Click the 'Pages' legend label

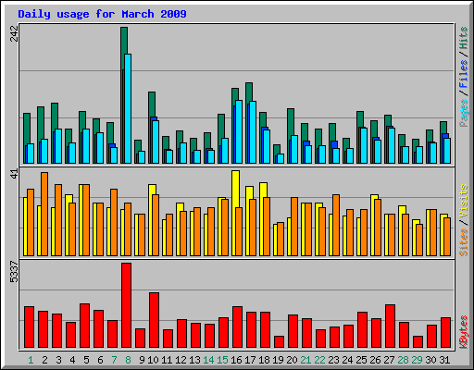[x=464, y=113]
